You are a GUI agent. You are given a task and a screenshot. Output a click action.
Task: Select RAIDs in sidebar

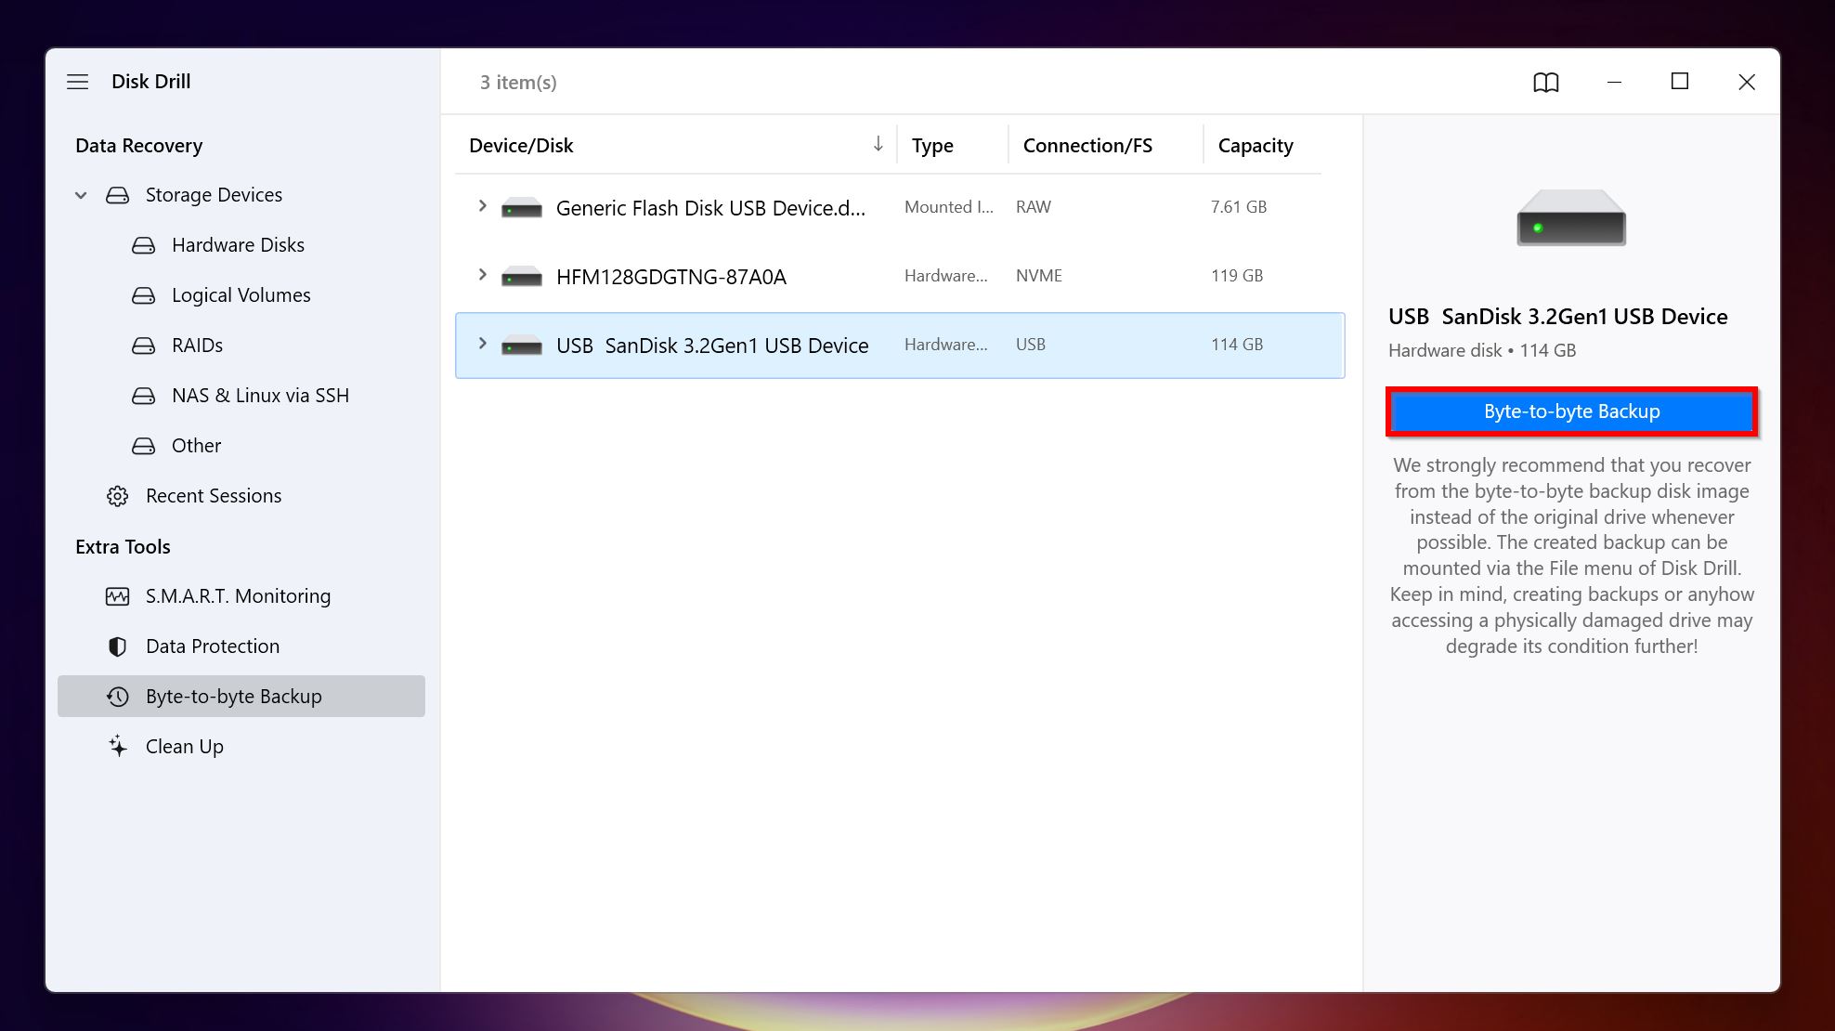pyautogui.click(x=197, y=346)
